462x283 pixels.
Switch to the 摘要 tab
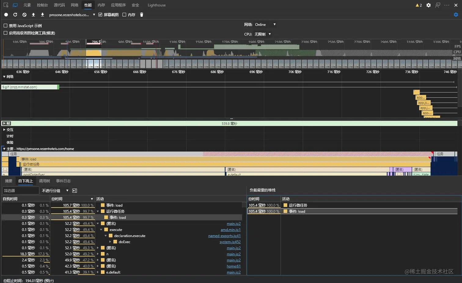click(x=9, y=181)
